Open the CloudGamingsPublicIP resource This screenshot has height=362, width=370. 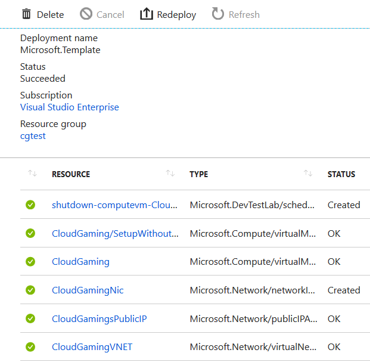click(x=99, y=319)
